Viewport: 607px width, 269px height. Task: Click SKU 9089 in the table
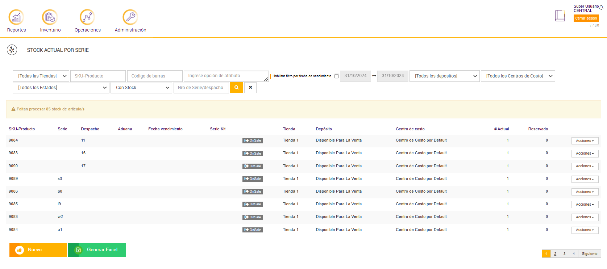pos(13,179)
